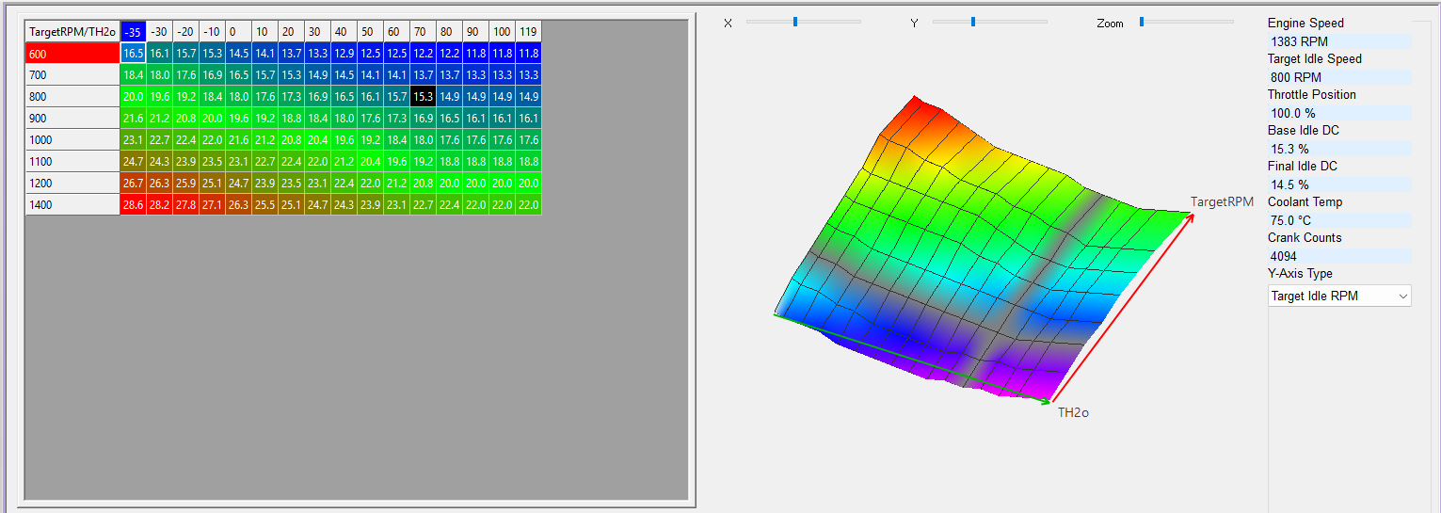Click the 3D idle duty surface plot
The height and width of the screenshot is (513, 1441).
pyautogui.click(x=984, y=249)
